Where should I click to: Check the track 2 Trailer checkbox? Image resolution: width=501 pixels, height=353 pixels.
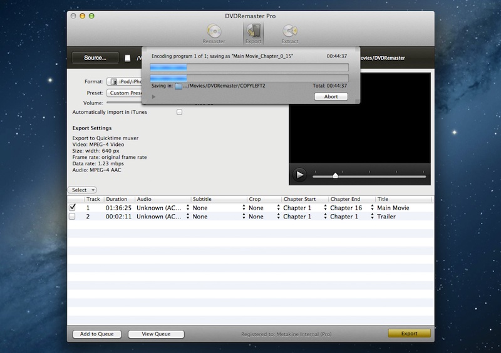[x=72, y=217]
